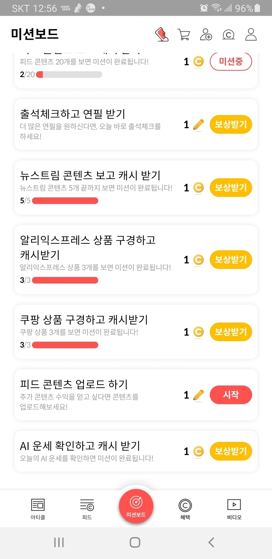Tap the red sneaker icon in header
This screenshot has width=272, height=559.
tap(162, 34)
